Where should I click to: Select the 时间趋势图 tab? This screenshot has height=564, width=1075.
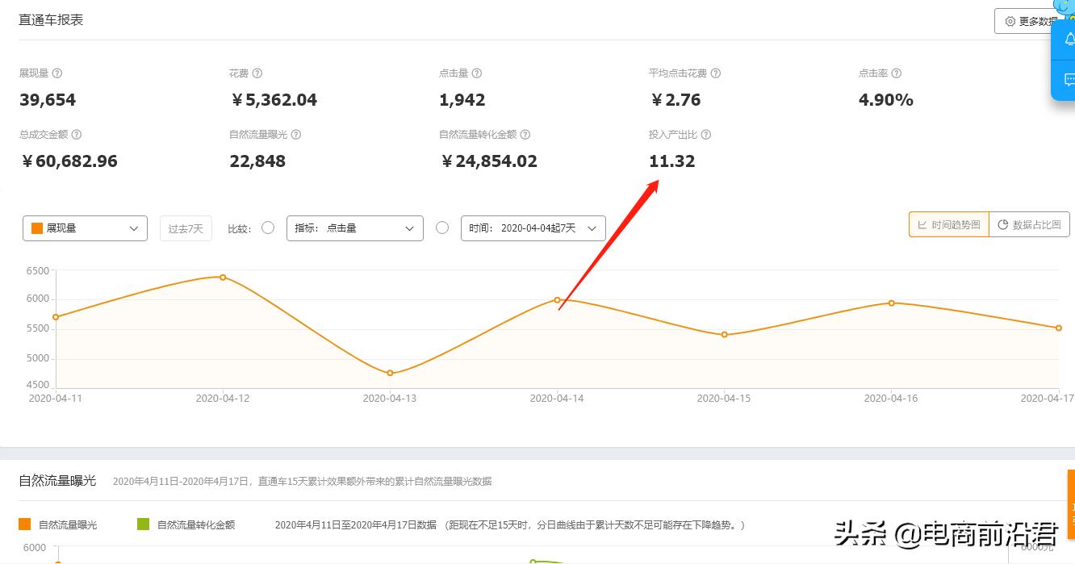948,224
